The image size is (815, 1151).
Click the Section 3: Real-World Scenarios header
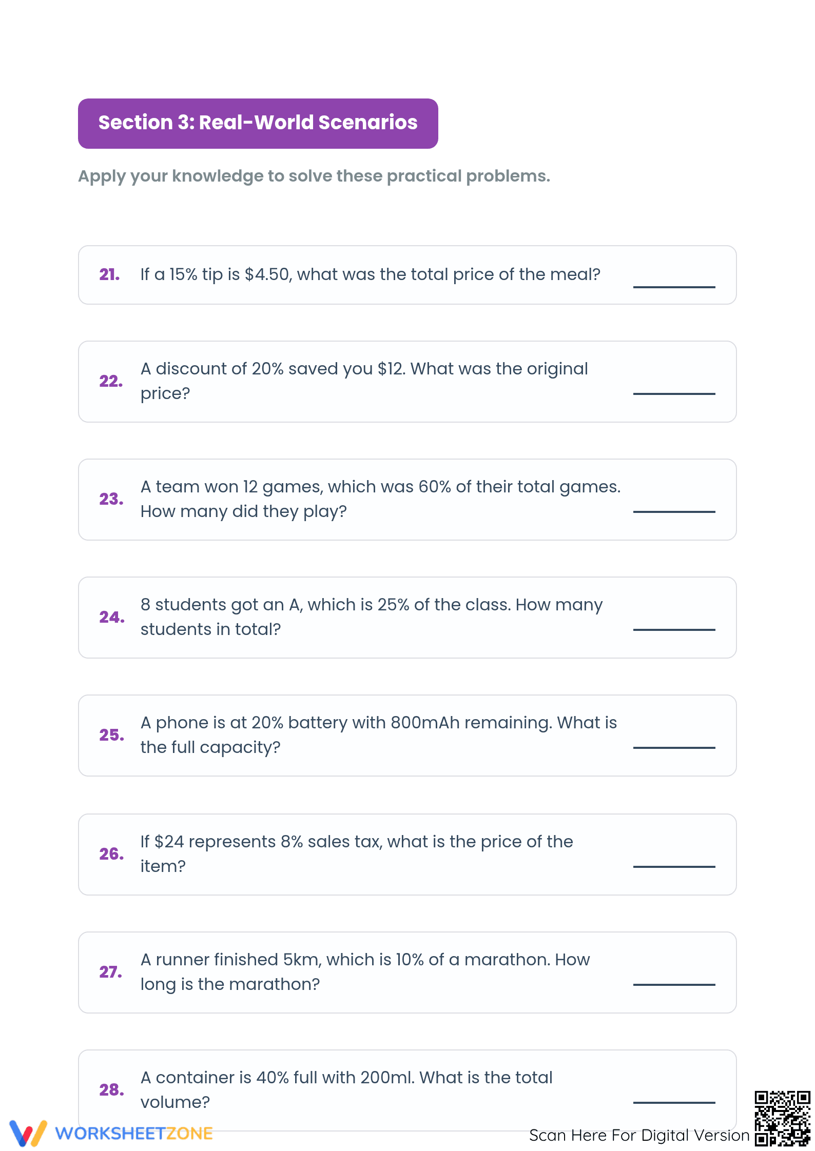point(258,124)
